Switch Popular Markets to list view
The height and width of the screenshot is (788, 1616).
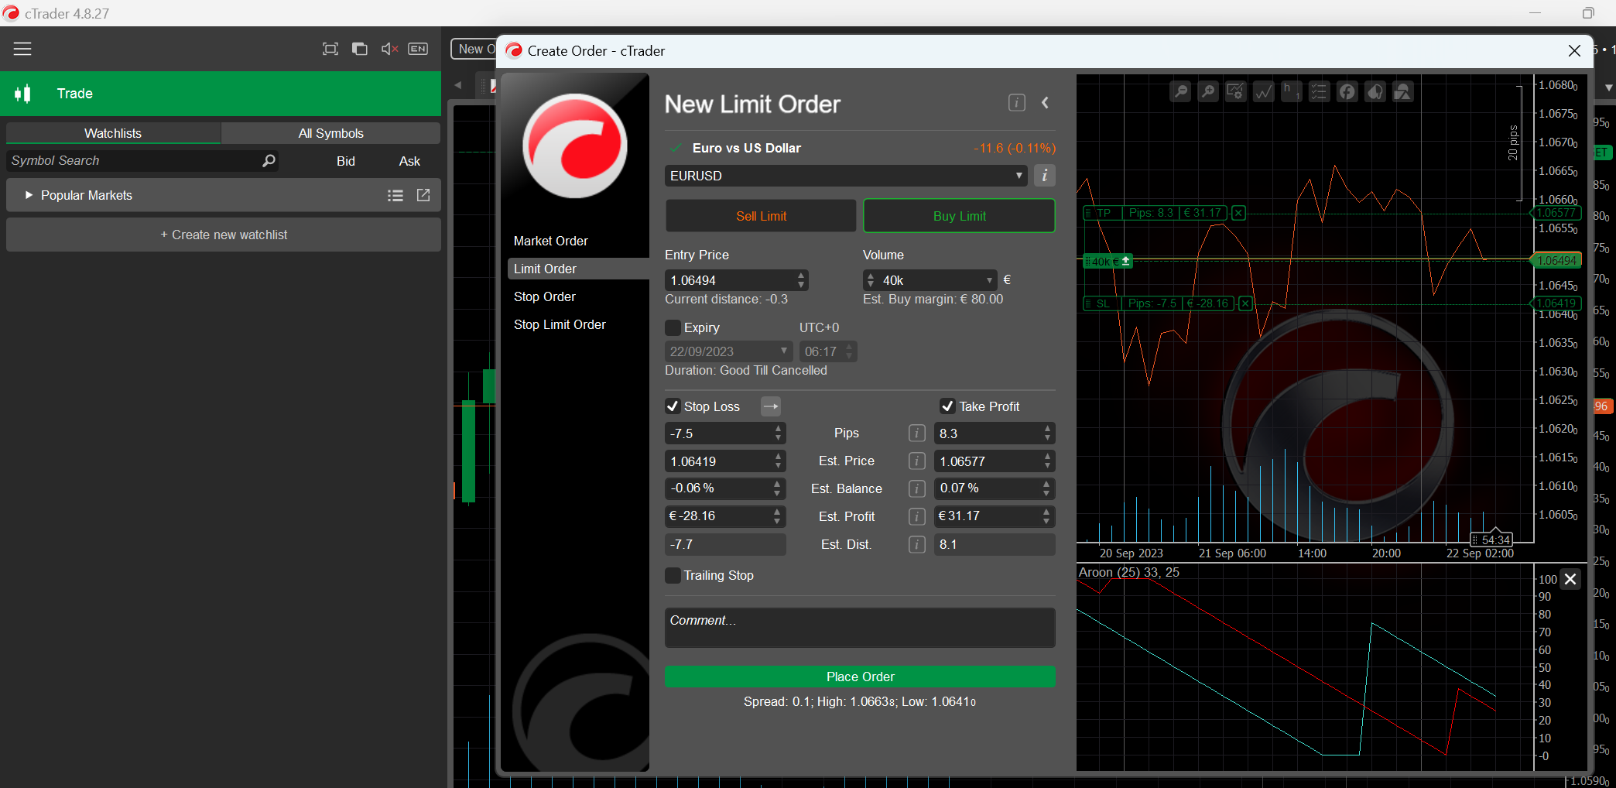395,196
